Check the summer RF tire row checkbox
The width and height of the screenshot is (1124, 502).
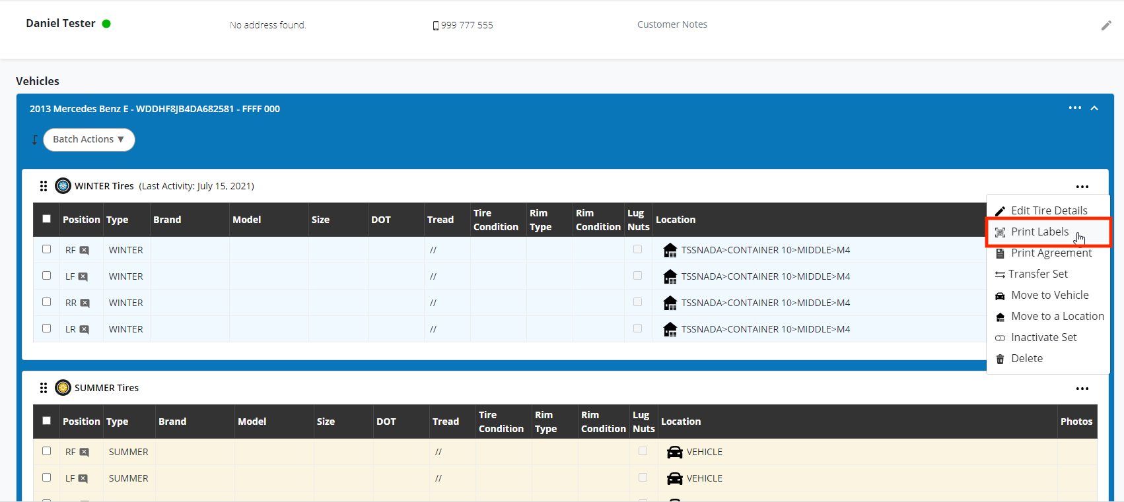tap(46, 451)
